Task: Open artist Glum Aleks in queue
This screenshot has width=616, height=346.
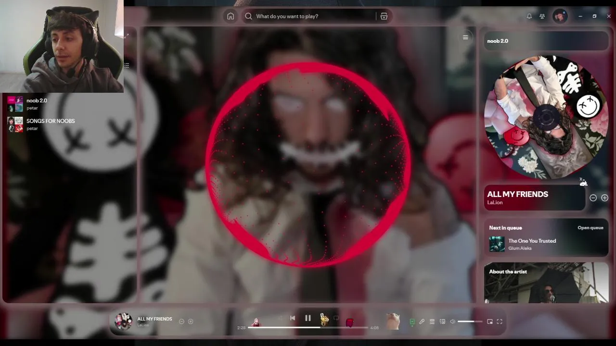Action: (520, 248)
